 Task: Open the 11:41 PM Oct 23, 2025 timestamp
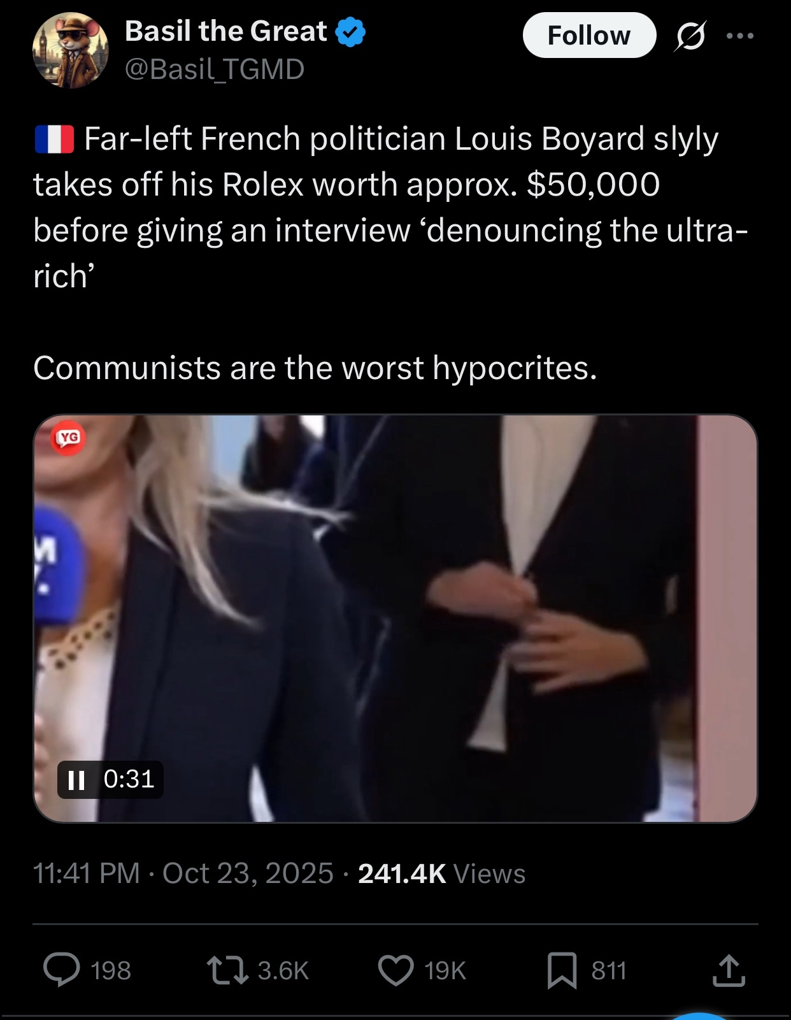click(183, 873)
